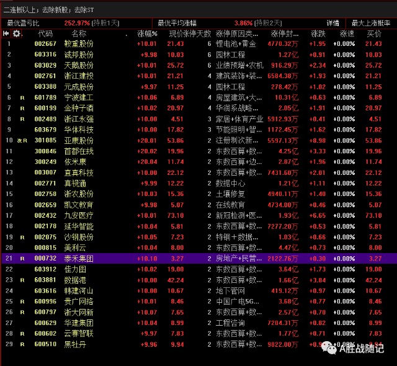Click the 次R marker for 亚康股份
Viewport: 397px width, 366px height.
22,141
